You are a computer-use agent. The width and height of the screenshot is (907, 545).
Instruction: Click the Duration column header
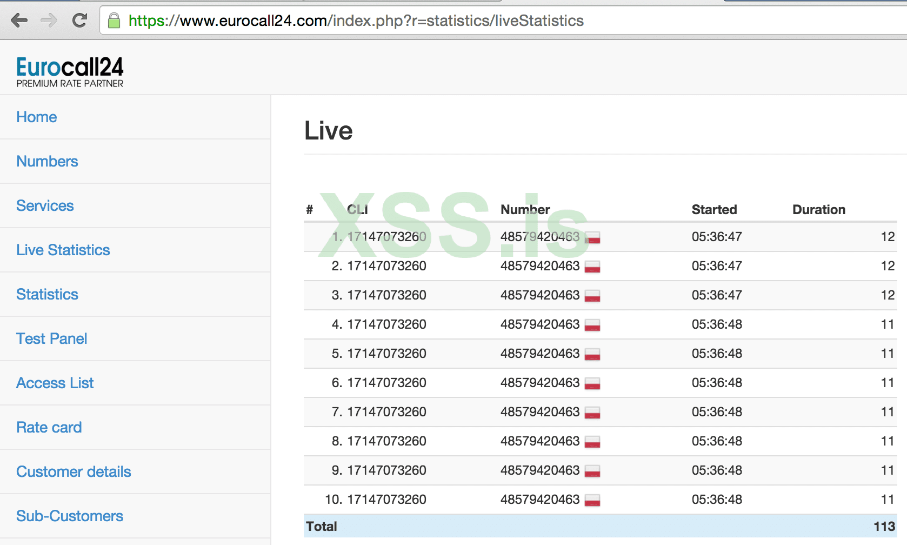coord(819,210)
